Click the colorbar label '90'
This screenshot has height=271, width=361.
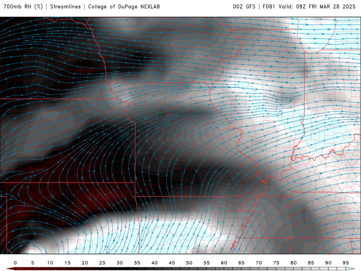(x=328, y=263)
